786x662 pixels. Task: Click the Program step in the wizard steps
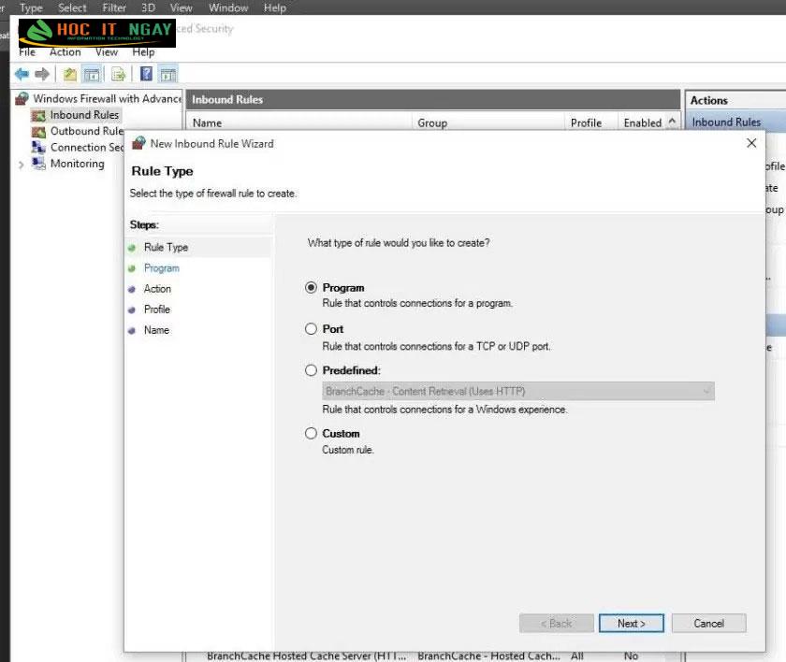(x=161, y=268)
